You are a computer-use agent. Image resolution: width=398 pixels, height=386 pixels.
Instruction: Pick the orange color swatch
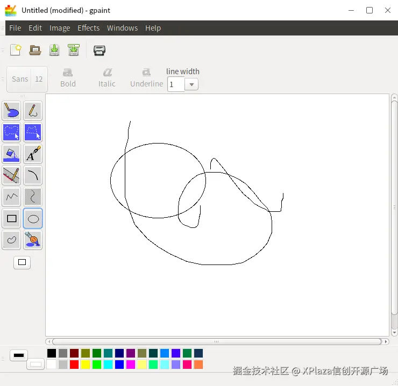[x=198, y=364]
